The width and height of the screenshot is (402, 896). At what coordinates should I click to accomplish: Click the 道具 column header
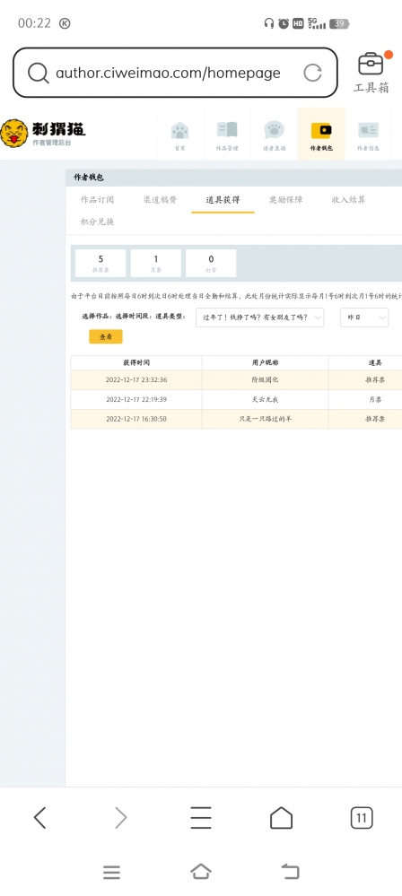375,363
